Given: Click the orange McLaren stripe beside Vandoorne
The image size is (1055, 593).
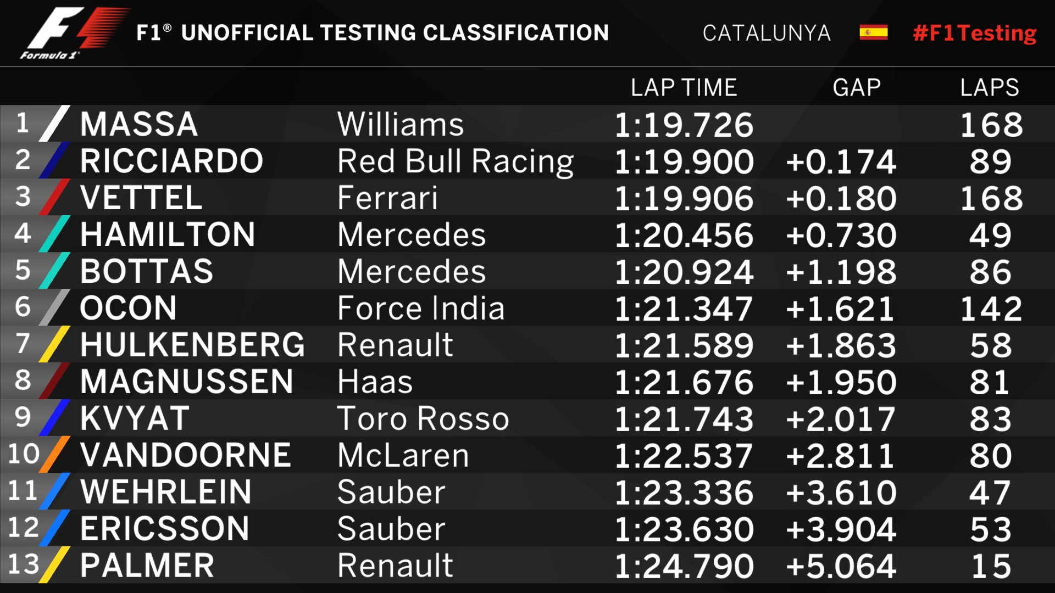Looking at the screenshot, I should click(x=55, y=455).
